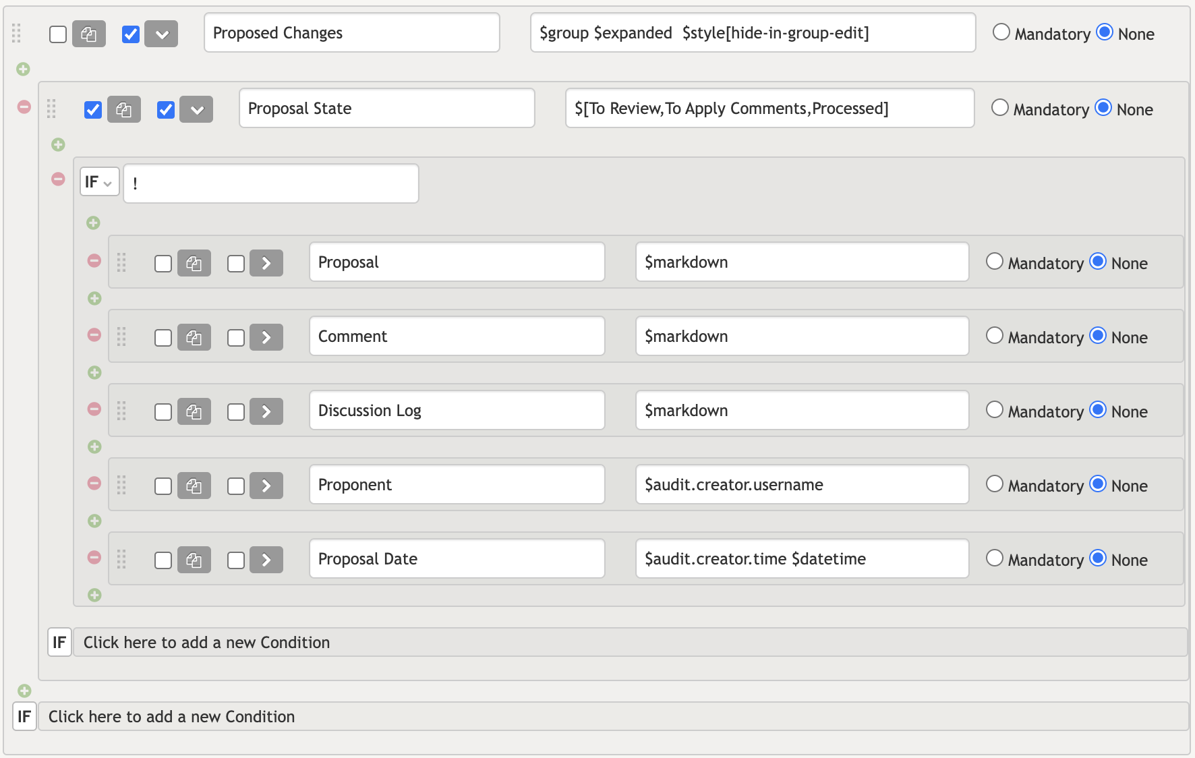Expand the Proponent row chevron
Viewport: 1195px width, 758px height.
(266, 486)
